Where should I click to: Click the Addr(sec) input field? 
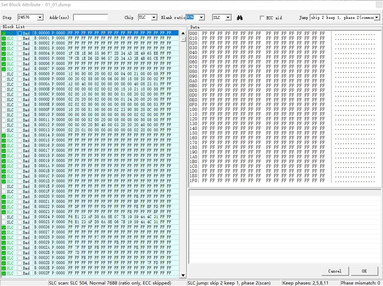pos(91,18)
